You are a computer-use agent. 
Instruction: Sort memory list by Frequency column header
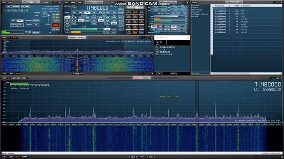point(219,6)
